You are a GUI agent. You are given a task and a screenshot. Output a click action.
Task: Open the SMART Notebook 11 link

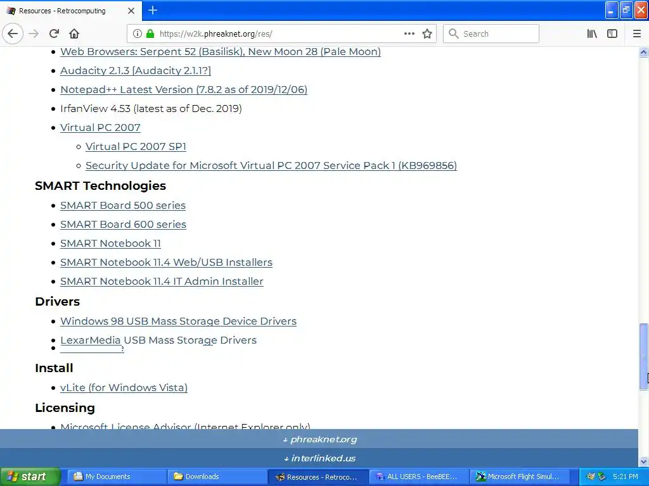[x=110, y=244]
